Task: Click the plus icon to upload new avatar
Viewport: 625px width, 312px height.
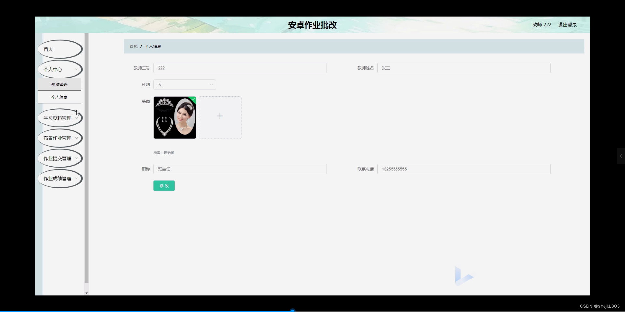Action: 220,116
